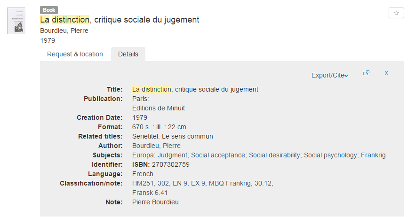The image size is (415, 217).
Task: Open classification HM251
Action: (143, 183)
